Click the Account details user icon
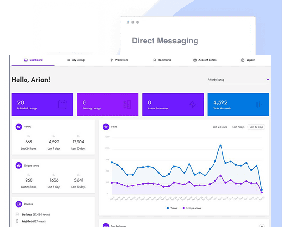The width and height of the screenshot is (282, 227). pyautogui.click(x=195, y=60)
